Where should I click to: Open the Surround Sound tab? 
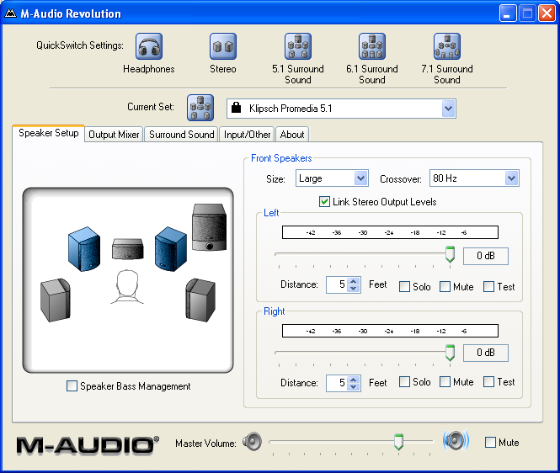click(181, 135)
